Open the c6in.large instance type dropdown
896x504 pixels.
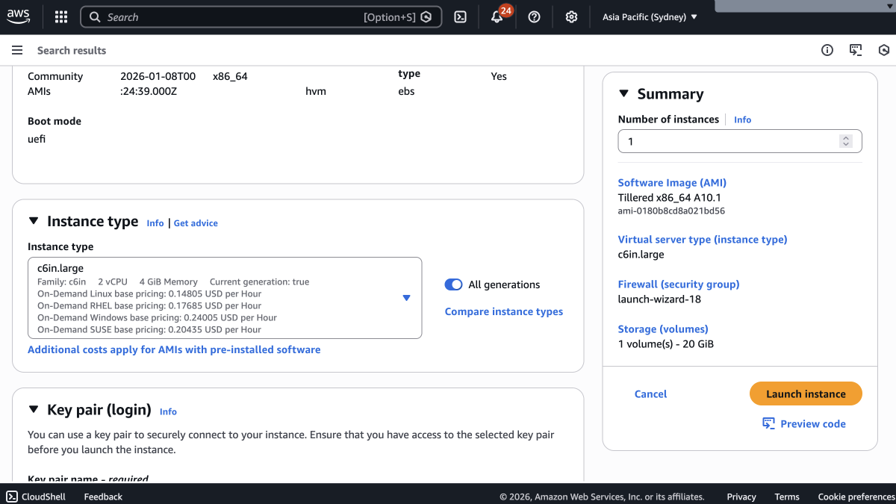point(406,298)
